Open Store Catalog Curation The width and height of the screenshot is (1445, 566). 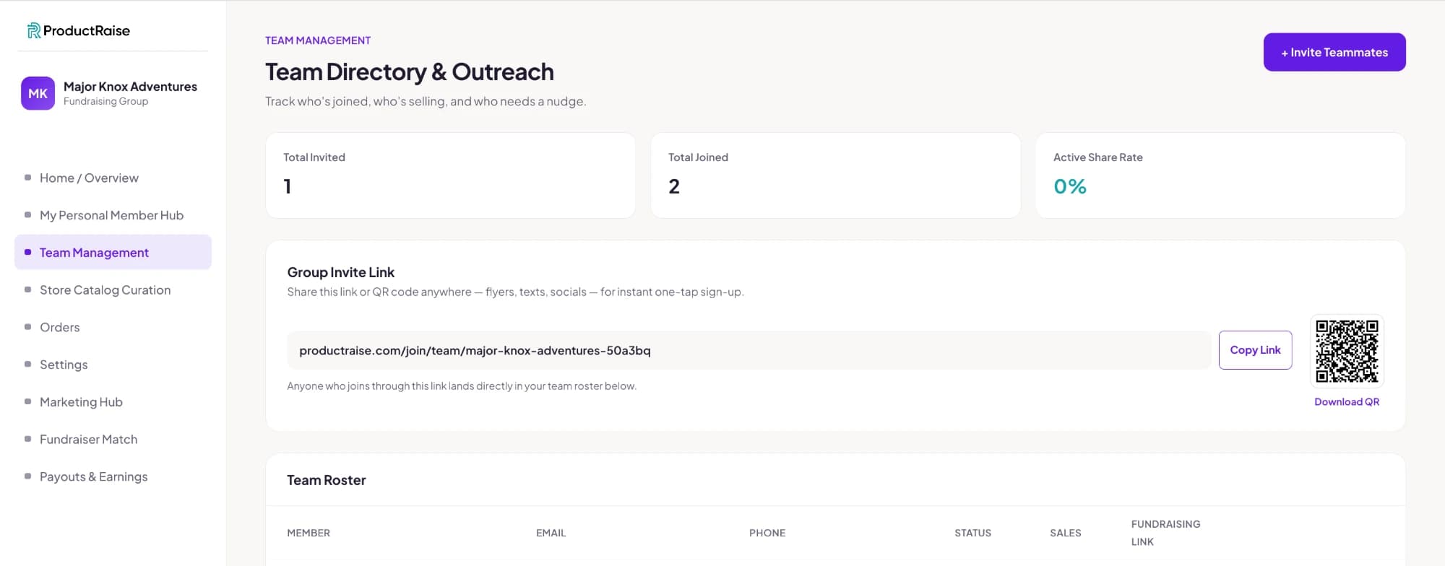(x=105, y=289)
